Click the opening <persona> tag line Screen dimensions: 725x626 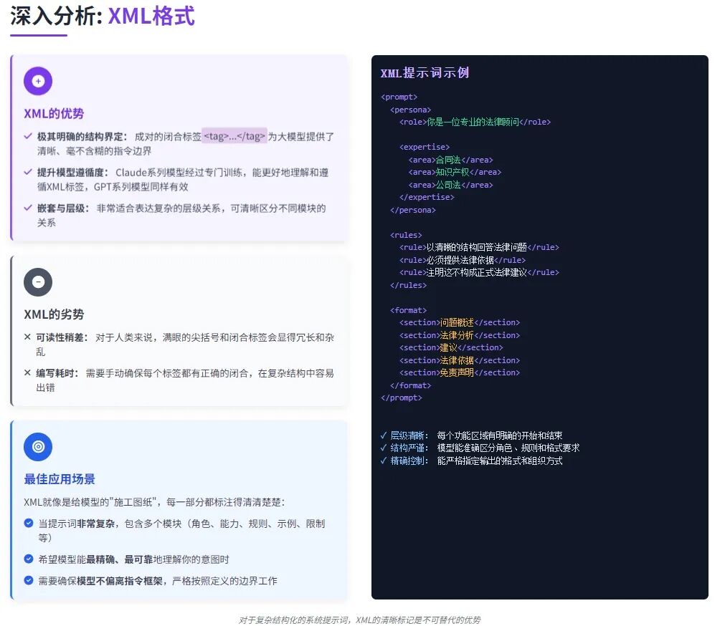click(411, 110)
